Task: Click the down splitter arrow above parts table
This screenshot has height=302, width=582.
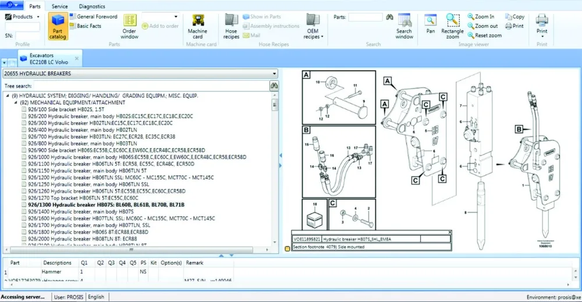Action: (x=232, y=255)
